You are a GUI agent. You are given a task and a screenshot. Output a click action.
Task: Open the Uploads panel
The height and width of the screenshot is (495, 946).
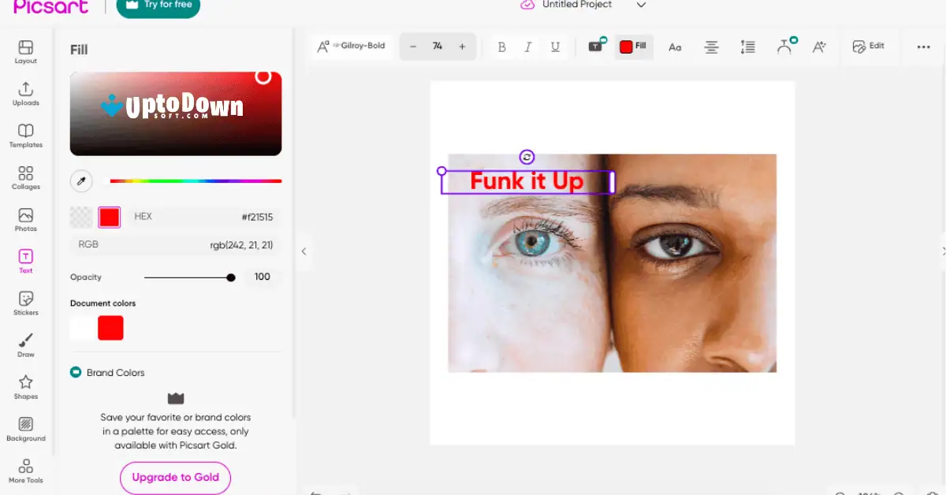click(x=25, y=92)
